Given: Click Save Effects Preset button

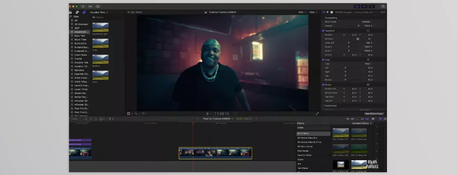Looking at the screenshot, I should pos(374,114).
